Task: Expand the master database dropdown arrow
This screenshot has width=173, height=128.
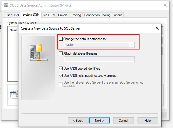Action: (x=132, y=45)
